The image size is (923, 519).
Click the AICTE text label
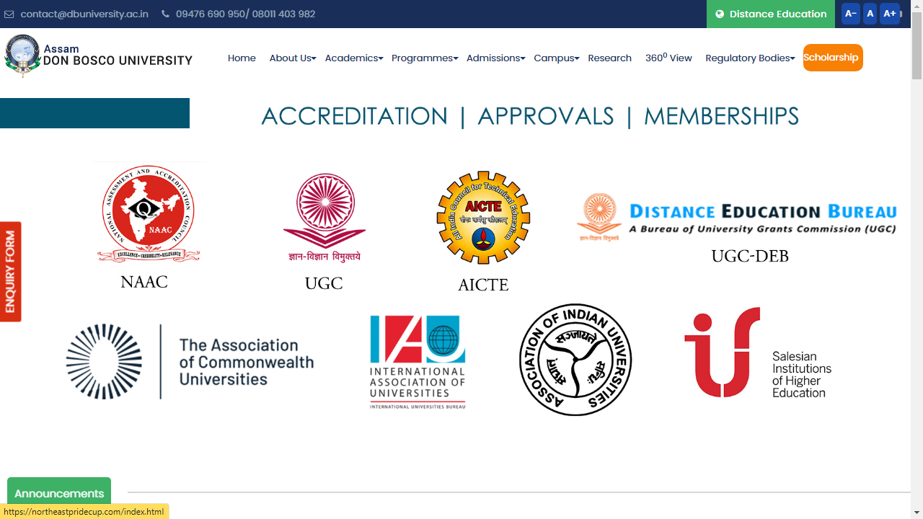pyautogui.click(x=483, y=285)
